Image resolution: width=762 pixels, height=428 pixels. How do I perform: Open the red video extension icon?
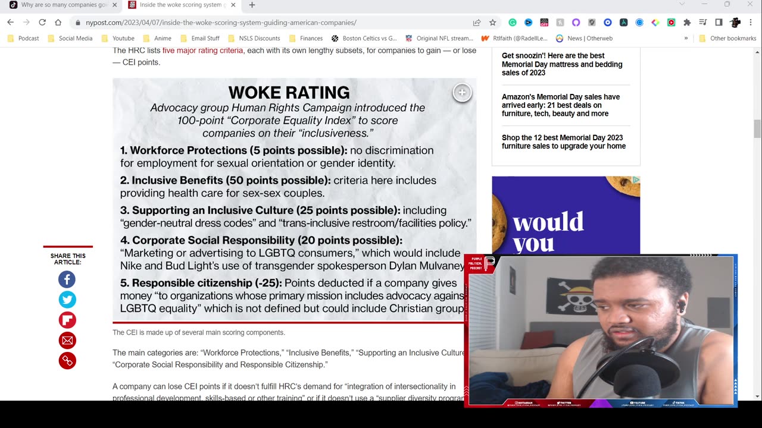tap(671, 23)
